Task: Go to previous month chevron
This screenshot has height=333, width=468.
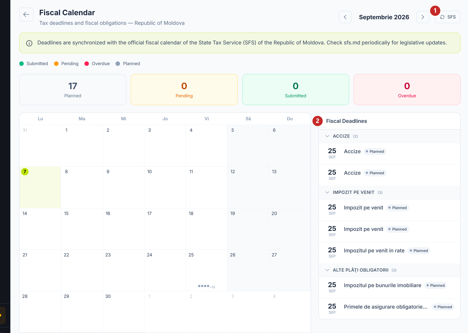Action: point(345,17)
